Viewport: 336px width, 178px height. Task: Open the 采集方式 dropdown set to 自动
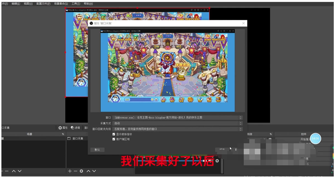click(178, 123)
